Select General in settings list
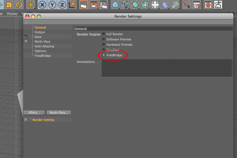 (40, 27)
